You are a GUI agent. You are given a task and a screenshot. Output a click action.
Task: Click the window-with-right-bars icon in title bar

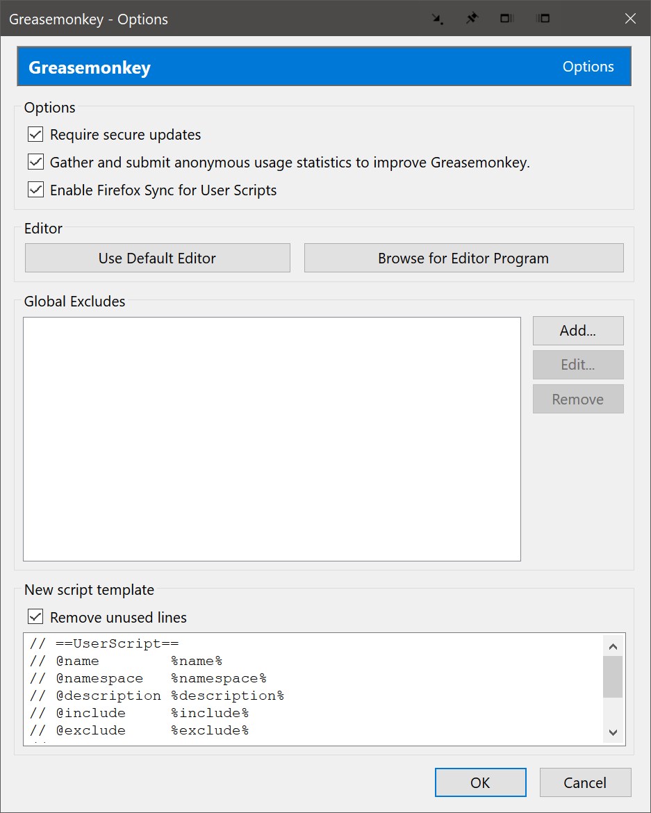tap(506, 19)
